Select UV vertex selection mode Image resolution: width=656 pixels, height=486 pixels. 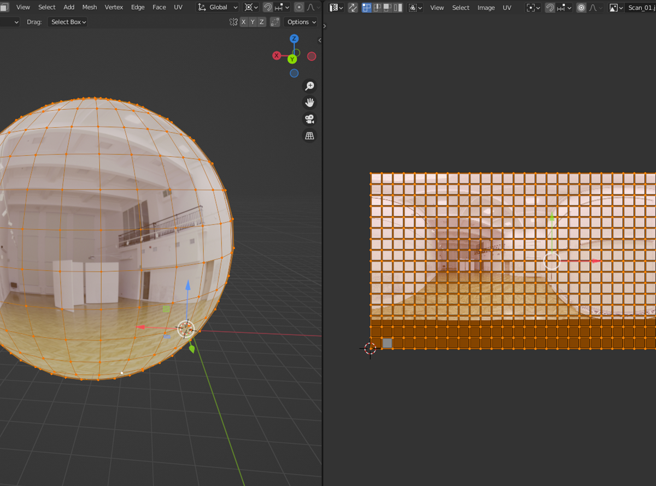click(367, 8)
